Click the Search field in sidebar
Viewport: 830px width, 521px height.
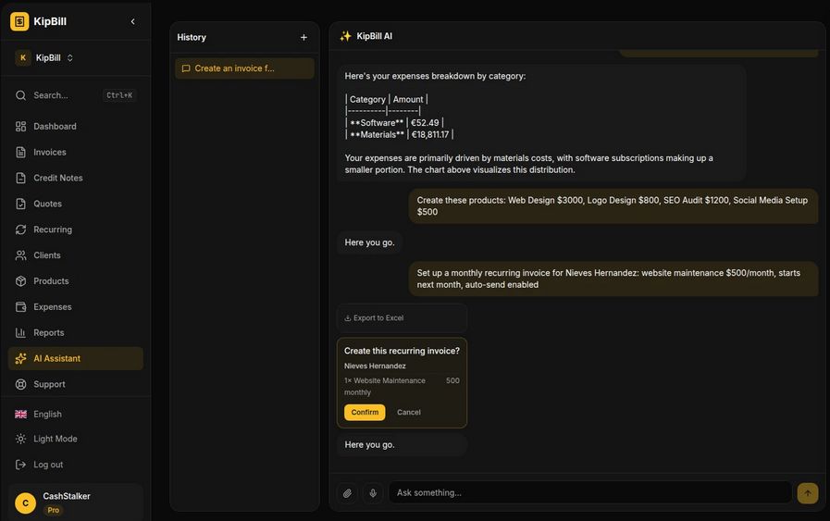pos(76,95)
